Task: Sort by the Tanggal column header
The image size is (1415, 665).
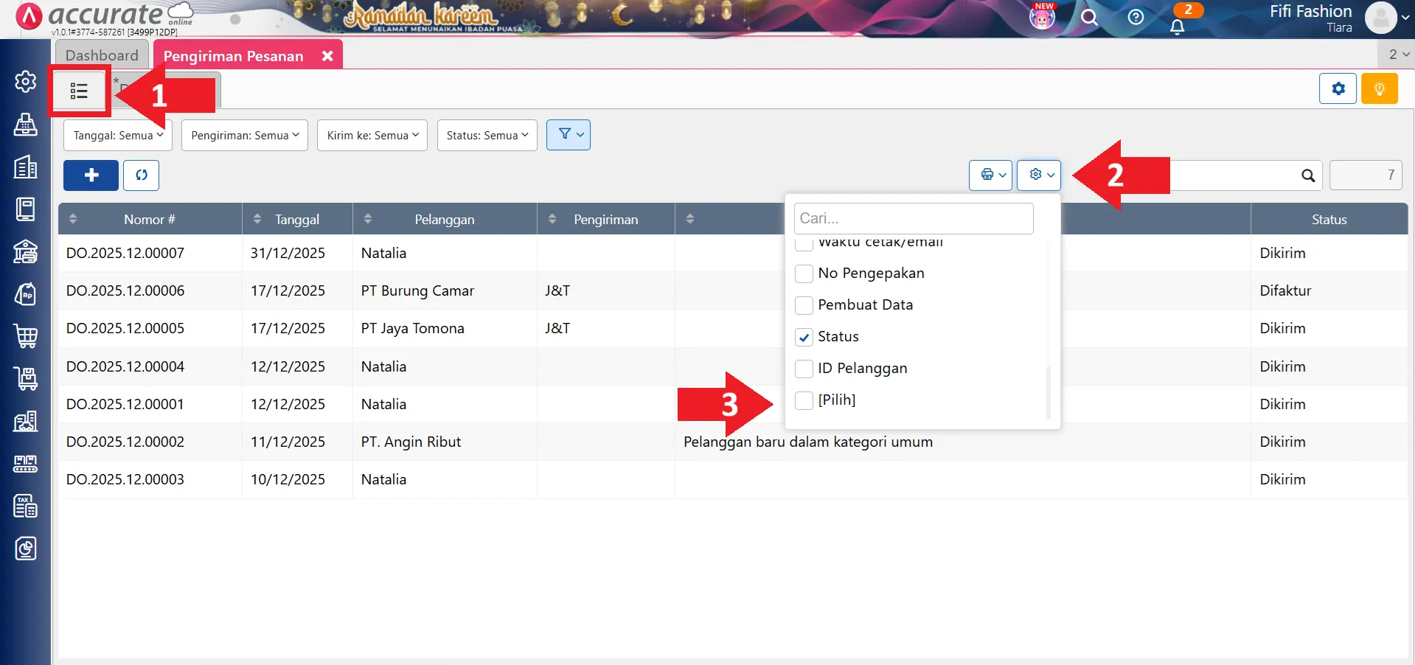Action: click(x=296, y=220)
